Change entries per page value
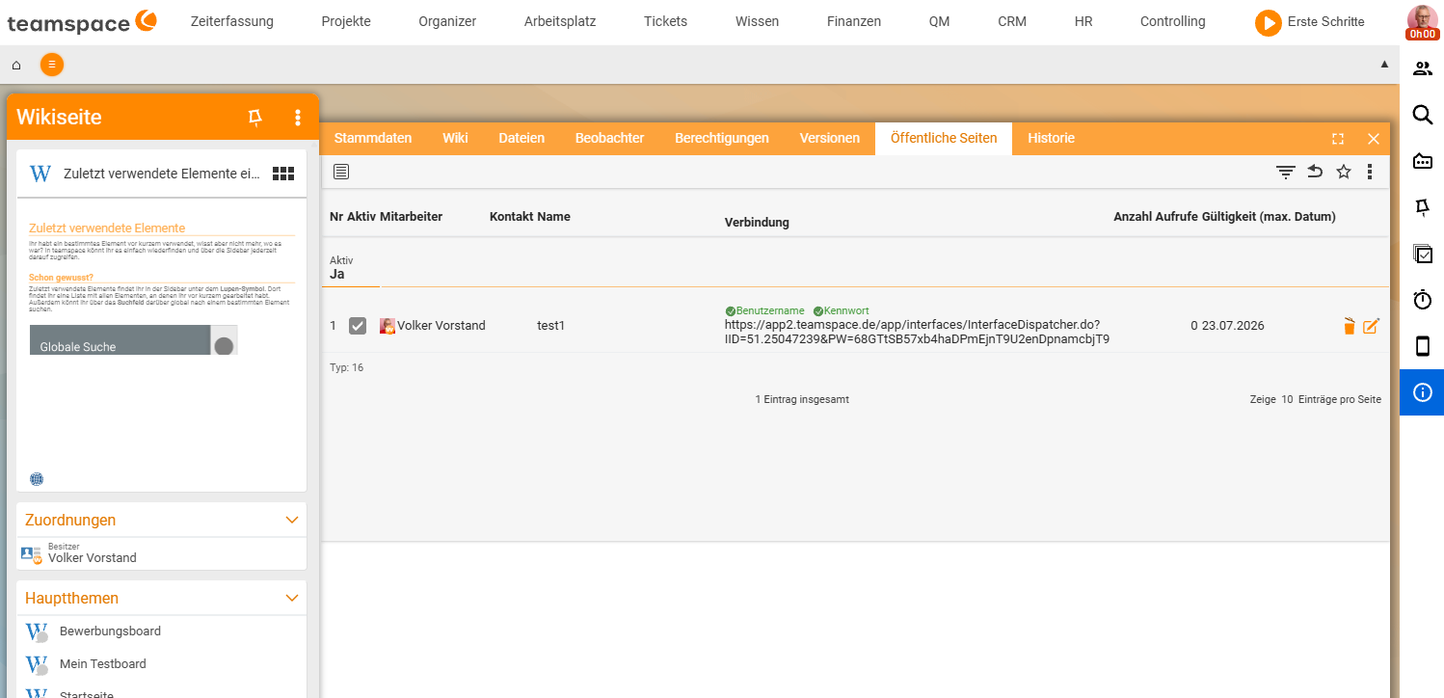The height and width of the screenshot is (698, 1444). coord(1287,399)
